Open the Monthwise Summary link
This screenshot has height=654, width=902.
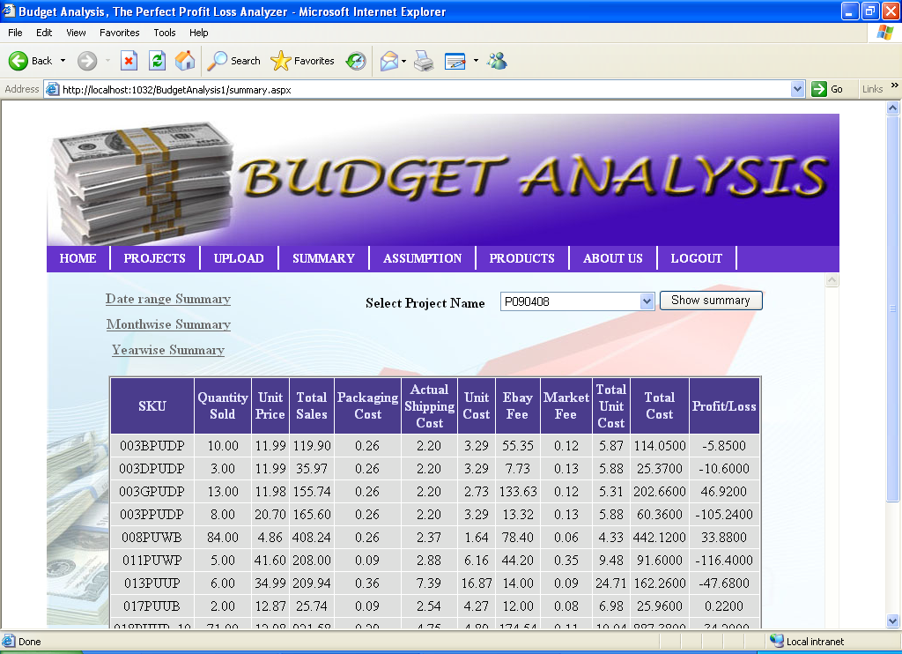tap(168, 324)
